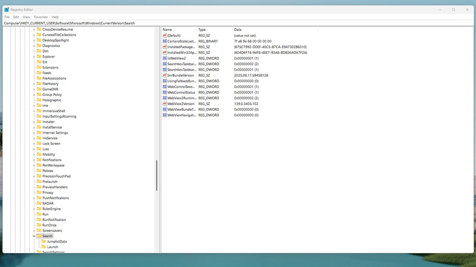Expand the Group Policy key
Screen dimensions: 476x267
click(x=34, y=95)
